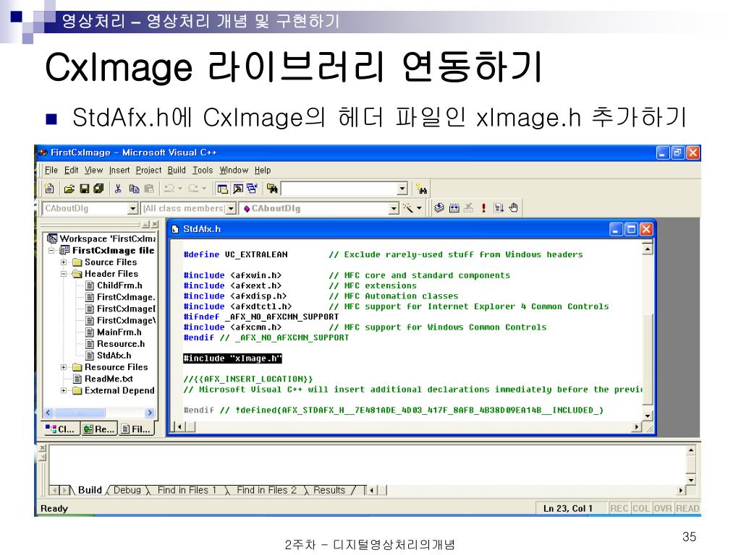The height and width of the screenshot is (555, 741).
Task: Click the Find in Files icon
Action: (272, 189)
